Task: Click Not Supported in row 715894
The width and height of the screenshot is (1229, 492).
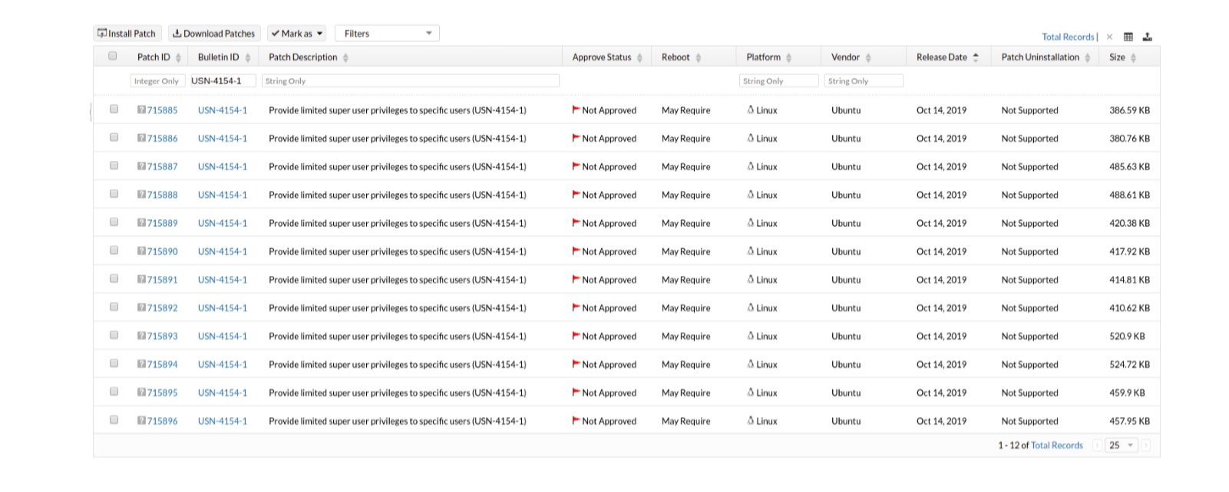Action: click(1029, 365)
